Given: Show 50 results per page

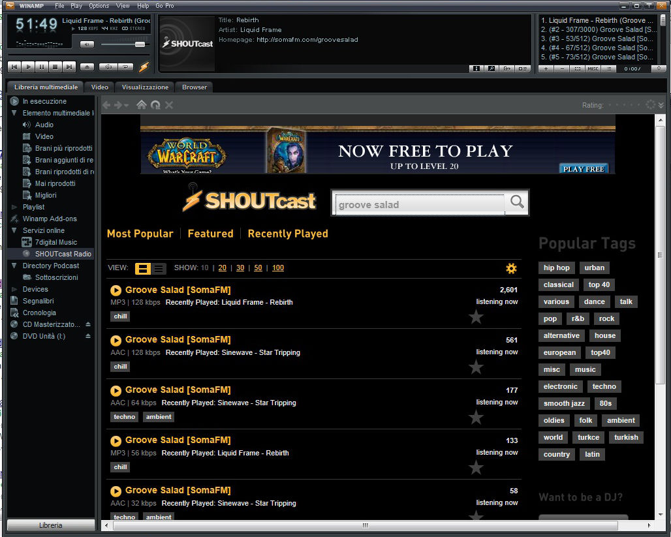Looking at the screenshot, I should [258, 268].
